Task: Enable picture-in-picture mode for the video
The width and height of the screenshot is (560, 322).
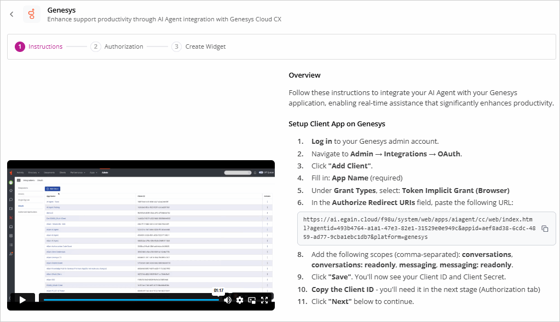Action: tap(252, 300)
